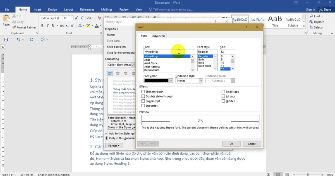Click the Font dialog help question mark
The height and width of the screenshot is (176, 335).
[x=246, y=27]
